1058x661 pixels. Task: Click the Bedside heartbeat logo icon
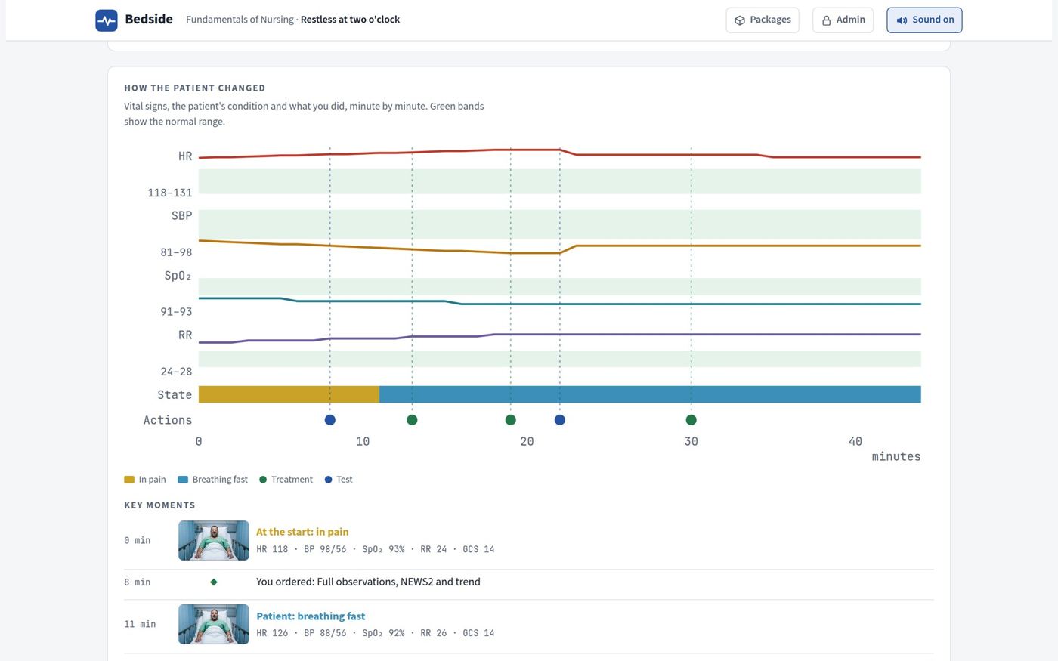[x=107, y=20]
